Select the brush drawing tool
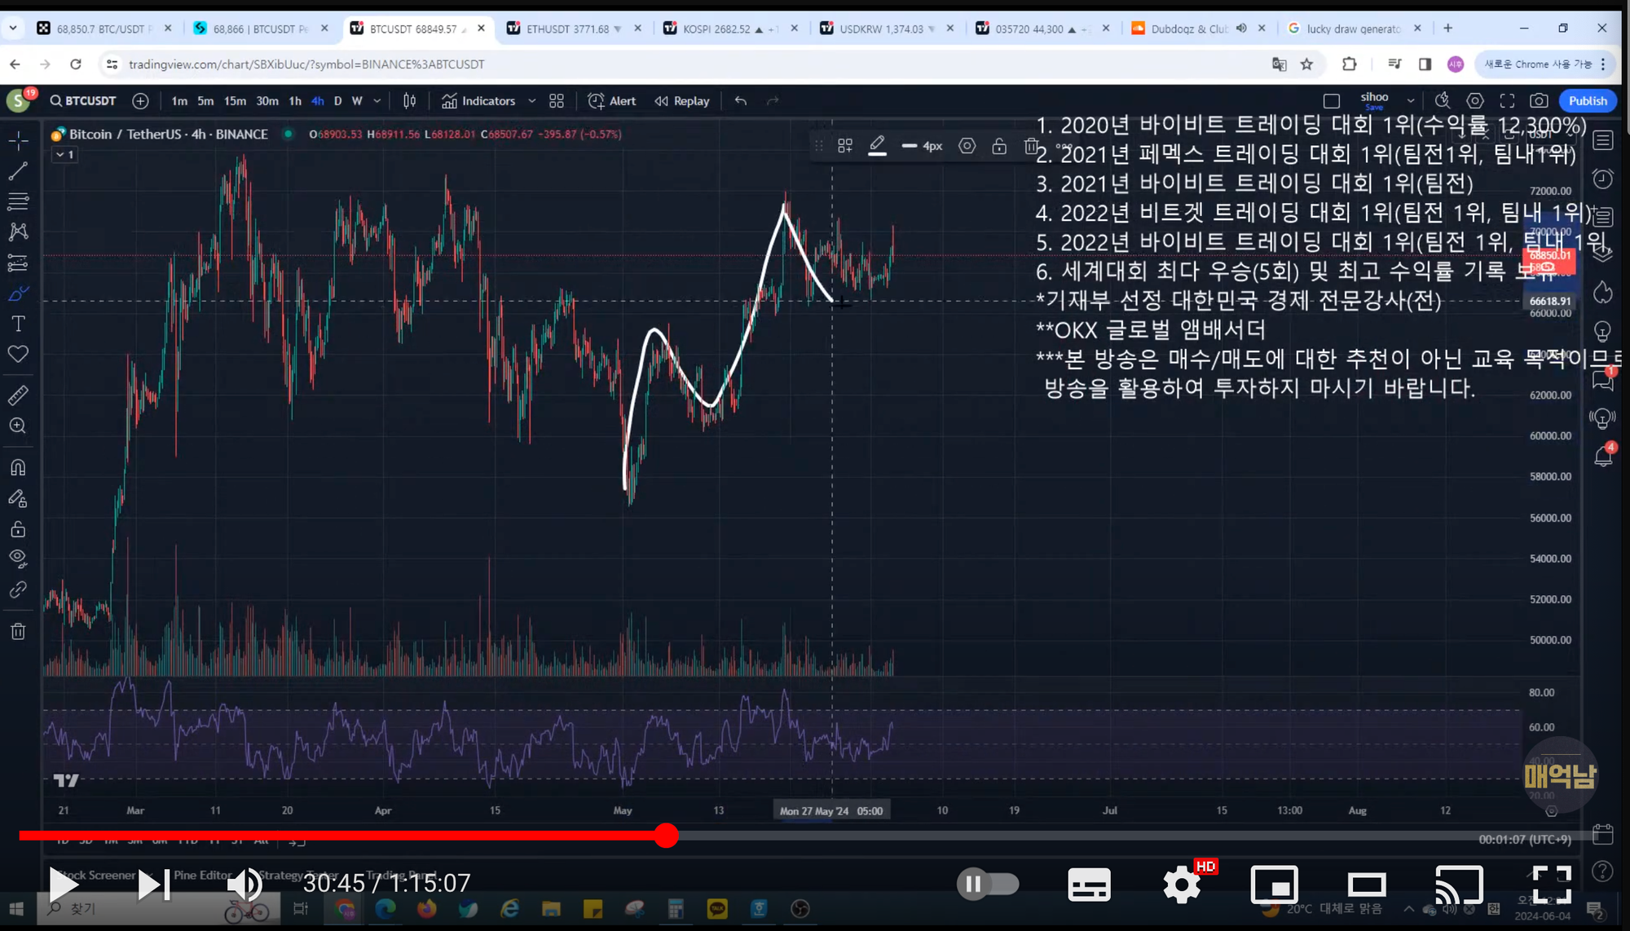Viewport: 1630px width, 931px height. click(18, 293)
